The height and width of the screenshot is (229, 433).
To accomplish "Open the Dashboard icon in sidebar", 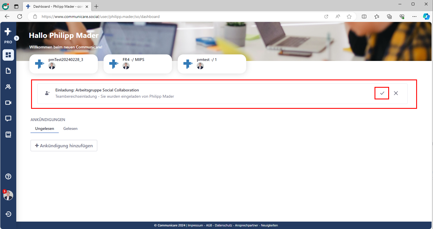I will coord(8,55).
